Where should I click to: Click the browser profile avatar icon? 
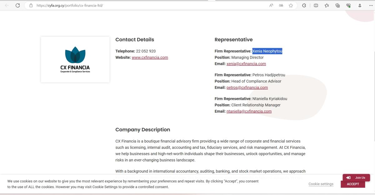359,5
